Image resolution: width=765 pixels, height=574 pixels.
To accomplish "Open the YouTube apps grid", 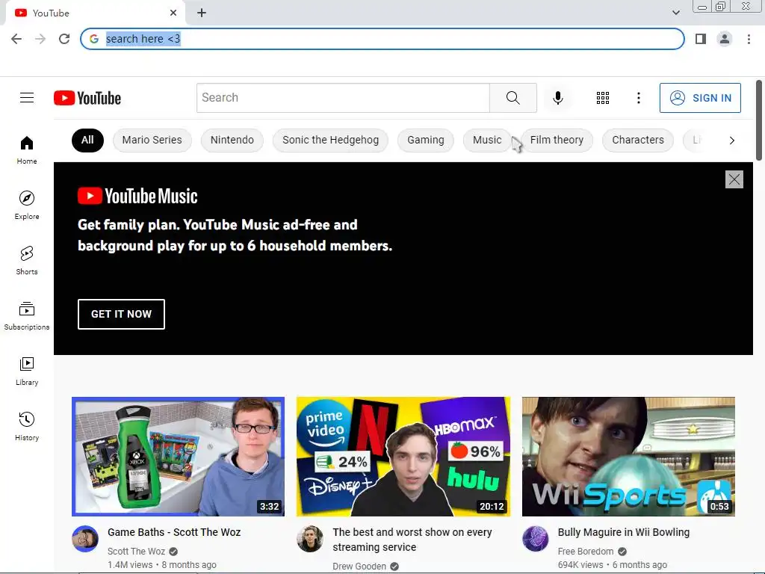I will pos(603,98).
